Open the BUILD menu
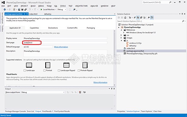Screen dimensions: 187x117 [x=33, y=6]
